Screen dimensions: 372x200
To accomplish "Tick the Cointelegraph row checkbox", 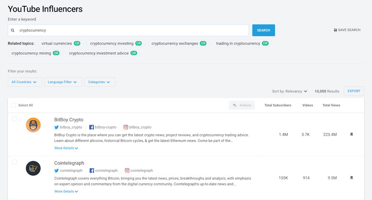I will click(x=15, y=162).
